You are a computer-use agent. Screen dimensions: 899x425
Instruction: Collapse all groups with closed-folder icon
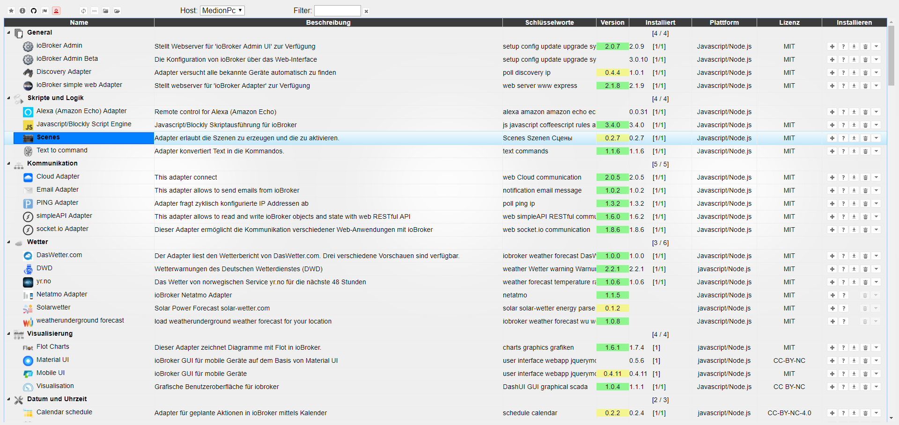106,11
